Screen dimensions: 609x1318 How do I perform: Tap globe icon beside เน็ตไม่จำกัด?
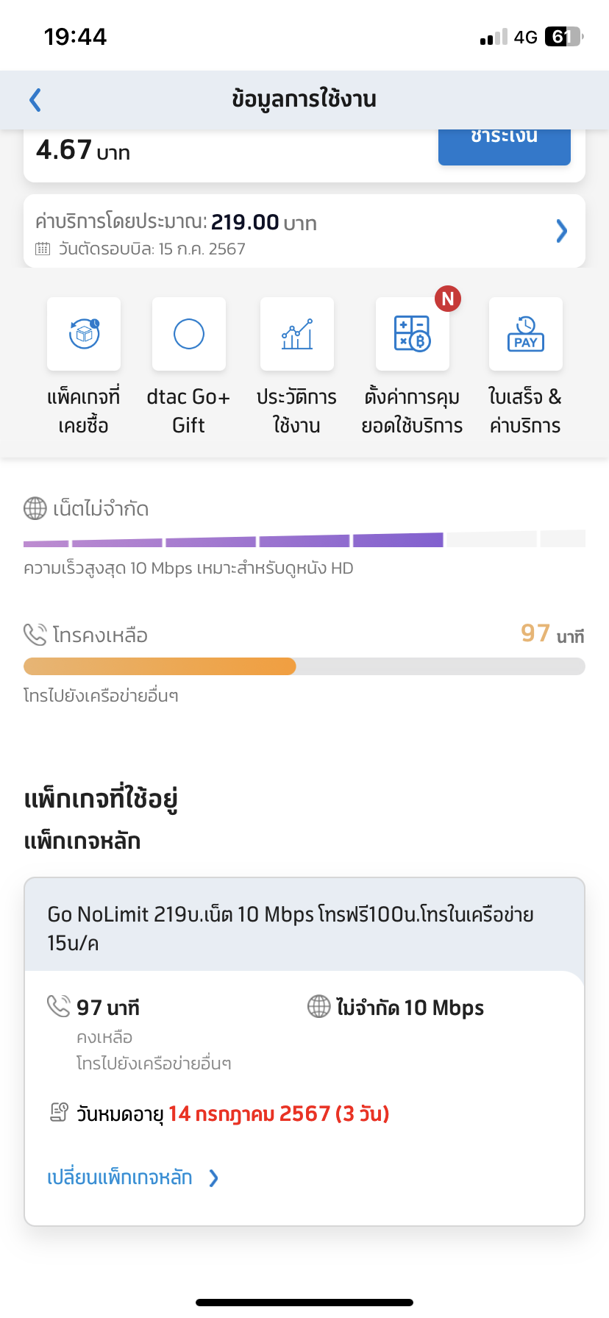pyautogui.click(x=35, y=508)
